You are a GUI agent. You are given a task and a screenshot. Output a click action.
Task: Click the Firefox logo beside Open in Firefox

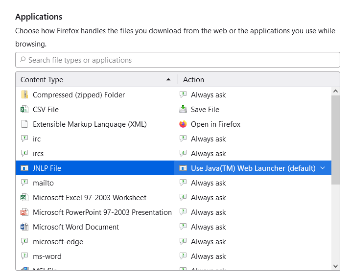pos(183,124)
